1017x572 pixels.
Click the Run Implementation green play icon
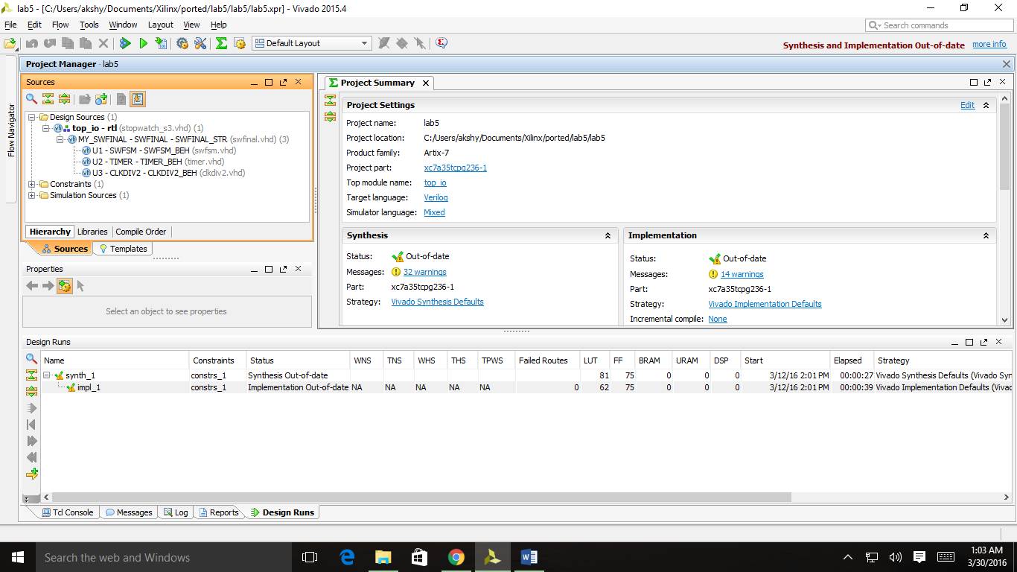pos(143,43)
